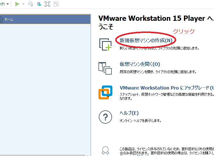The height and width of the screenshot is (156, 214).
Task: Click text 新しい仮想マシンを作成し、ライブラリの先頭に追加します。
Action: click(x=159, y=48)
